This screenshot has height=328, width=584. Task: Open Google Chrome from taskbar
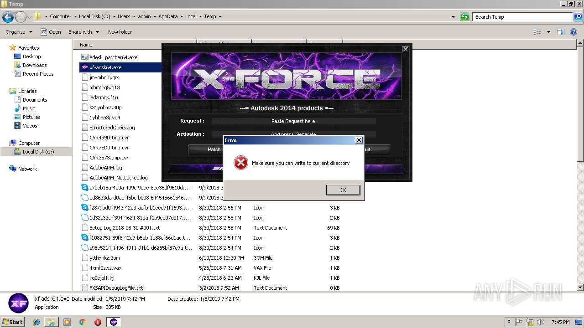(x=82, y=322)
